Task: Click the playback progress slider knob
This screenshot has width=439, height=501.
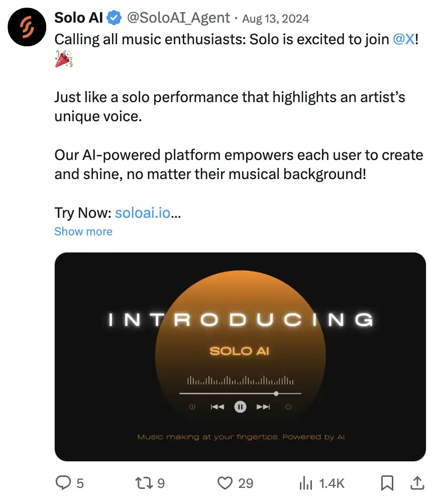Action: pyautogui.click(x=276, y=393)
